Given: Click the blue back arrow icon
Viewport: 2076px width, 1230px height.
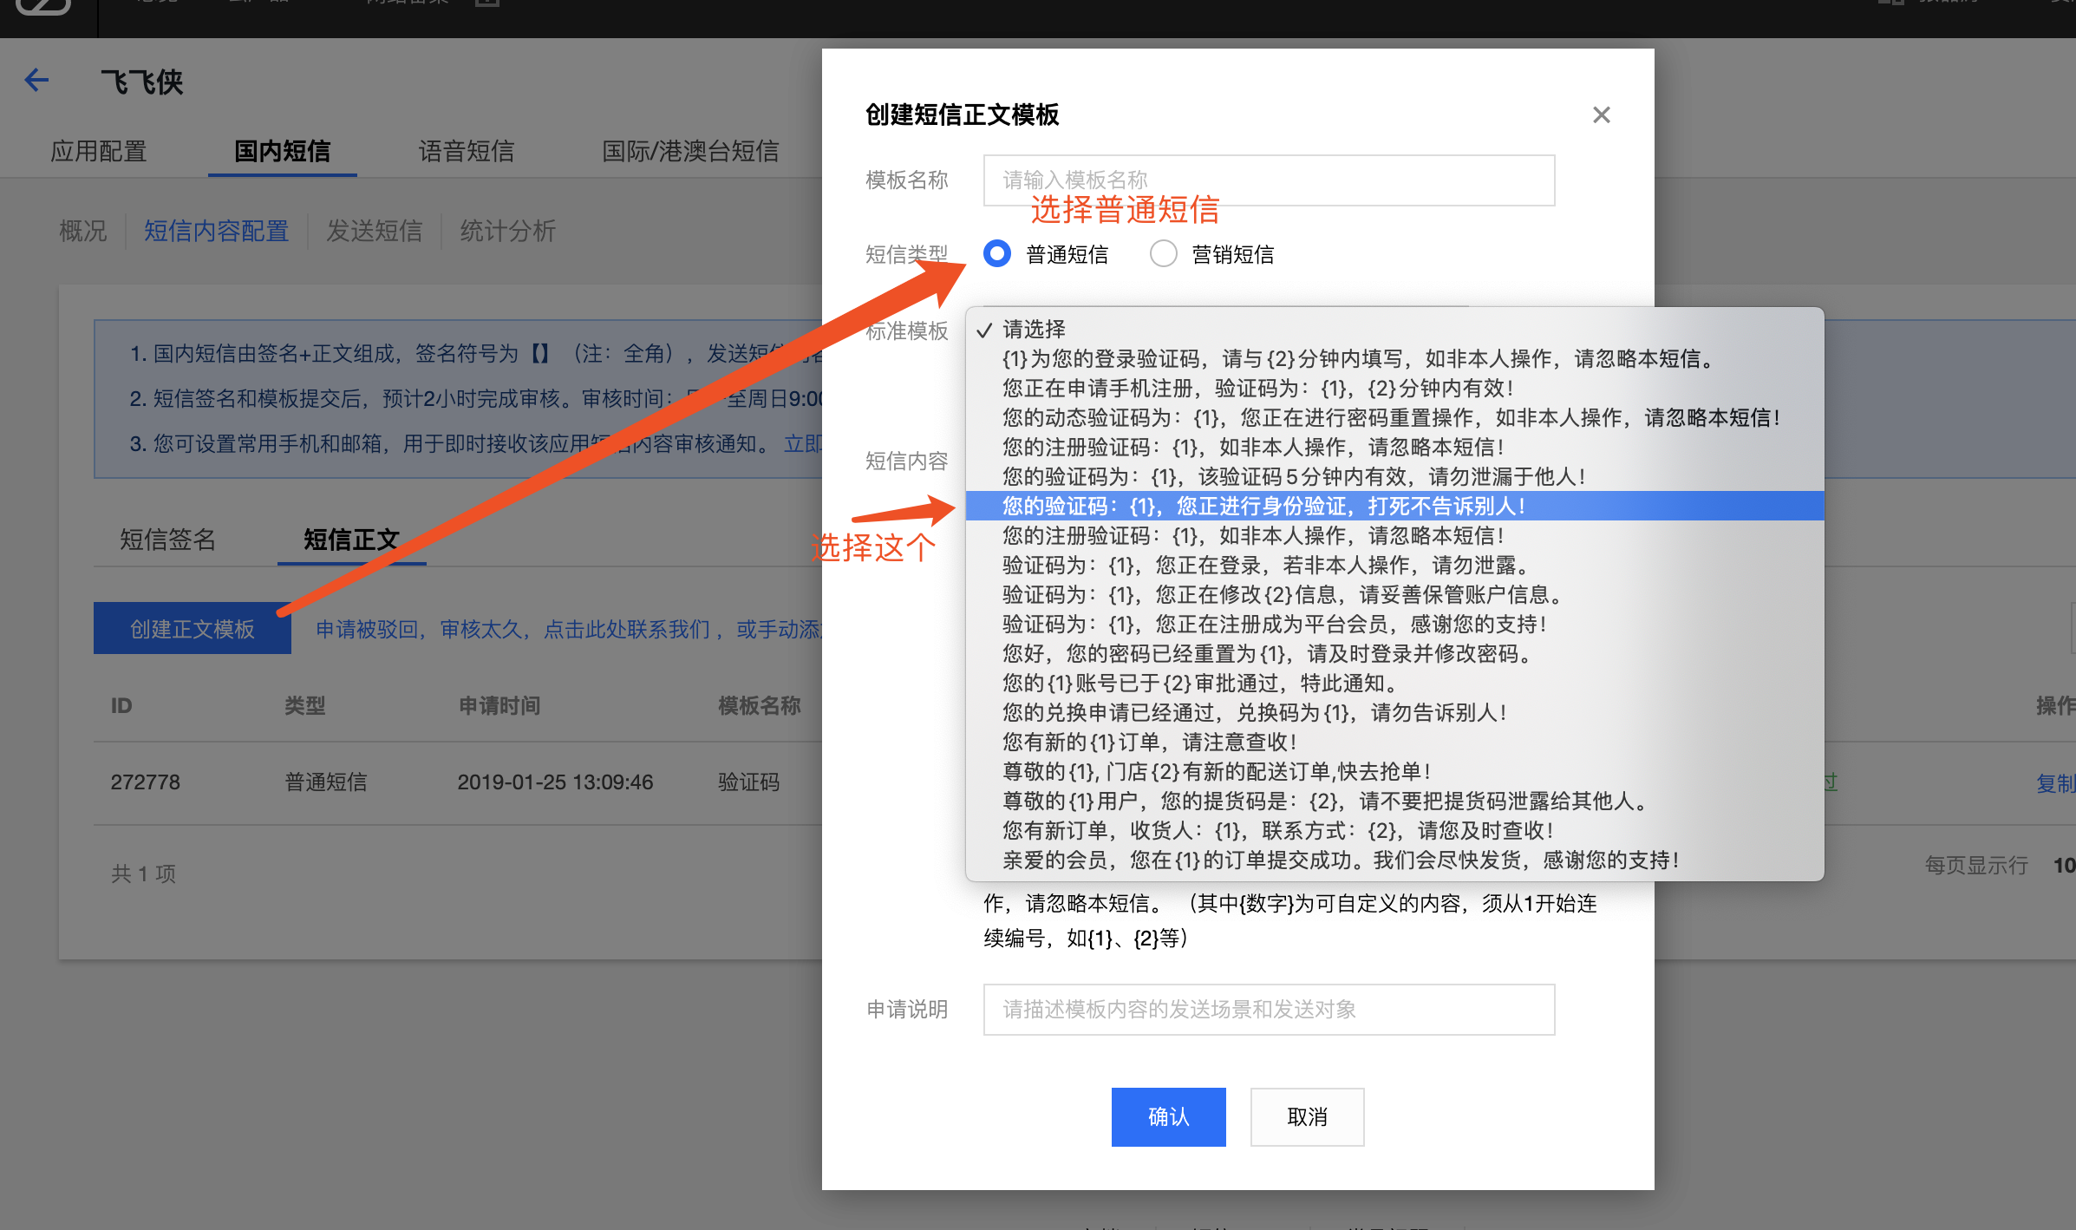Looking at the screenshot, I should [x=36, y=81].
